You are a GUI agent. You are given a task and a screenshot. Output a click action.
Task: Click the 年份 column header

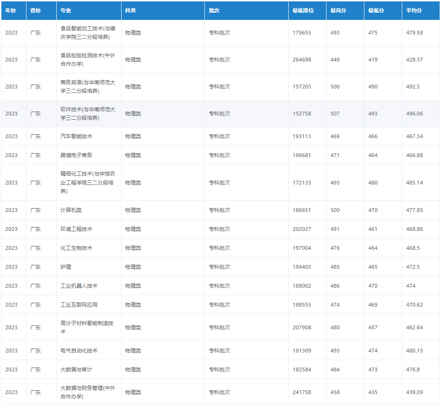(x=14, y=10)
